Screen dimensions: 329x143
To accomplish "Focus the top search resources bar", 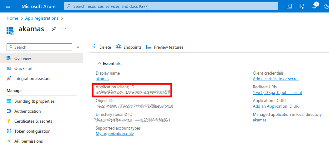I will point(171,6).
